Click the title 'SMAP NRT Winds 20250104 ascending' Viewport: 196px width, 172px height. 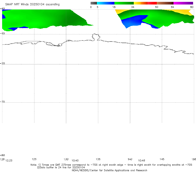tap(32, 4)
